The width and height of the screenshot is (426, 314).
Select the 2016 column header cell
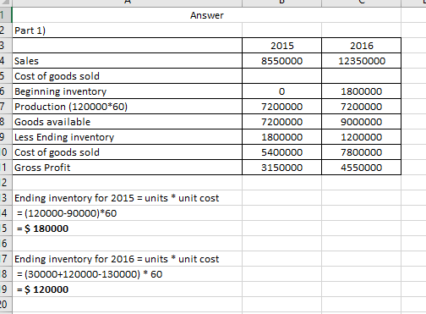[361, 46]
